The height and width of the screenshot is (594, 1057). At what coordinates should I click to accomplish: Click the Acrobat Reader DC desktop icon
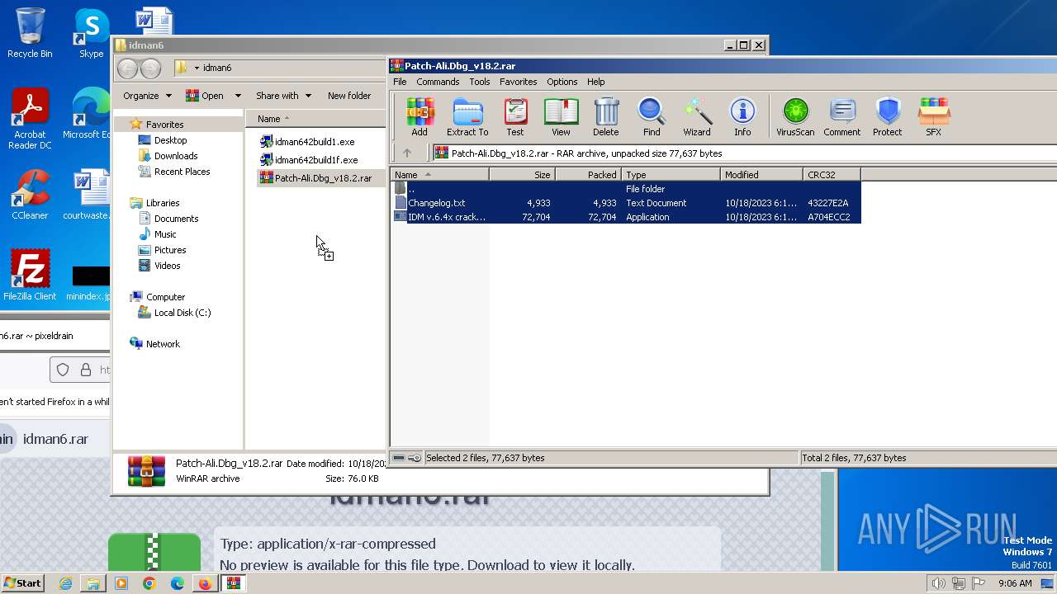pyautogui.click(x=30, y=119)
